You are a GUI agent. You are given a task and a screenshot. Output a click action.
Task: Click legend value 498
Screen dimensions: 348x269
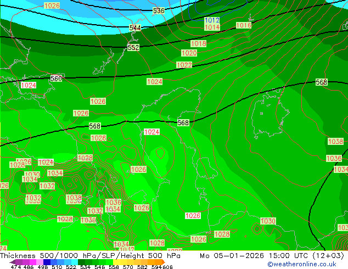tap(42, 267)
